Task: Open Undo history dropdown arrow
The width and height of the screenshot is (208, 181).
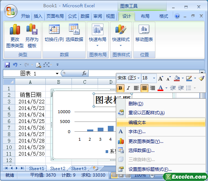Action: coord(20,65)
